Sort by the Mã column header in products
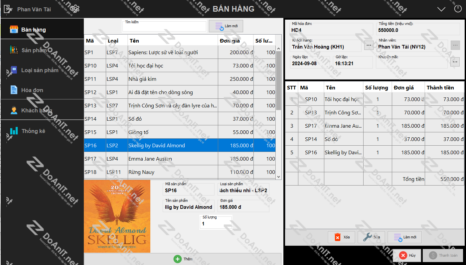The height and width of the screenshot is (265, 466). 94,41
